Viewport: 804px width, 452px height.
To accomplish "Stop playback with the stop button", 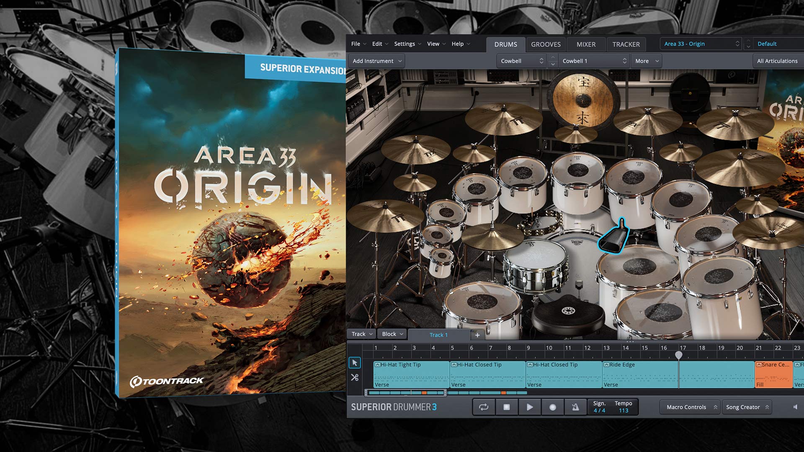I will pos(506,407).
